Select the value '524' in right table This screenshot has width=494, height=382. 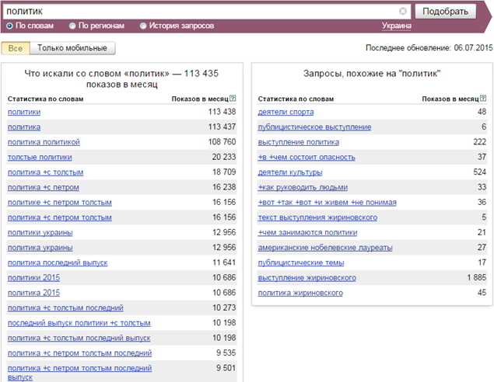pyautogui.click(x=479, y=172)
